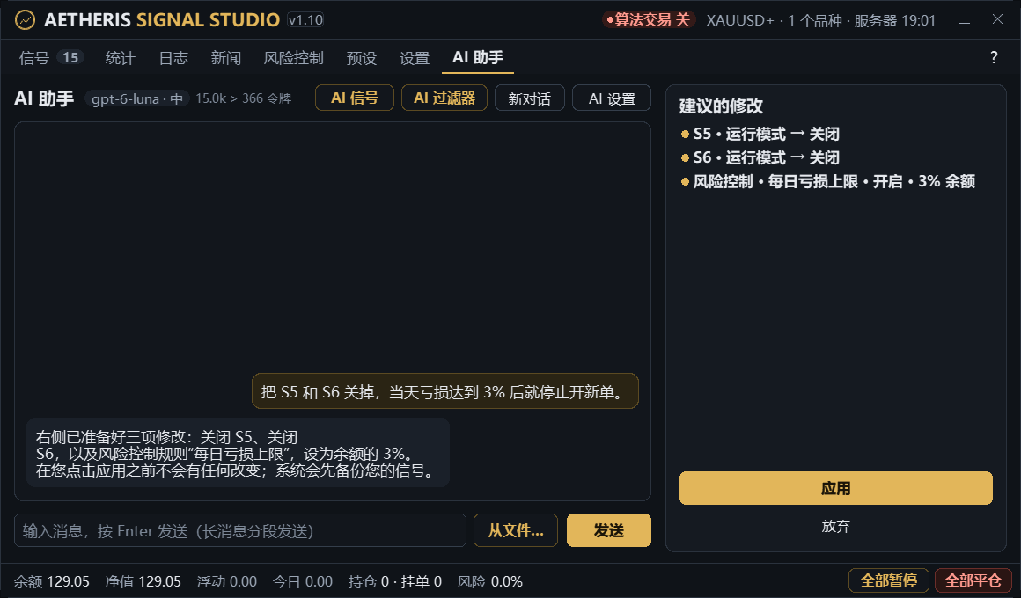1021x598 pixels.
Task: Click the v1.10 version label
Action: pos(305,20)
